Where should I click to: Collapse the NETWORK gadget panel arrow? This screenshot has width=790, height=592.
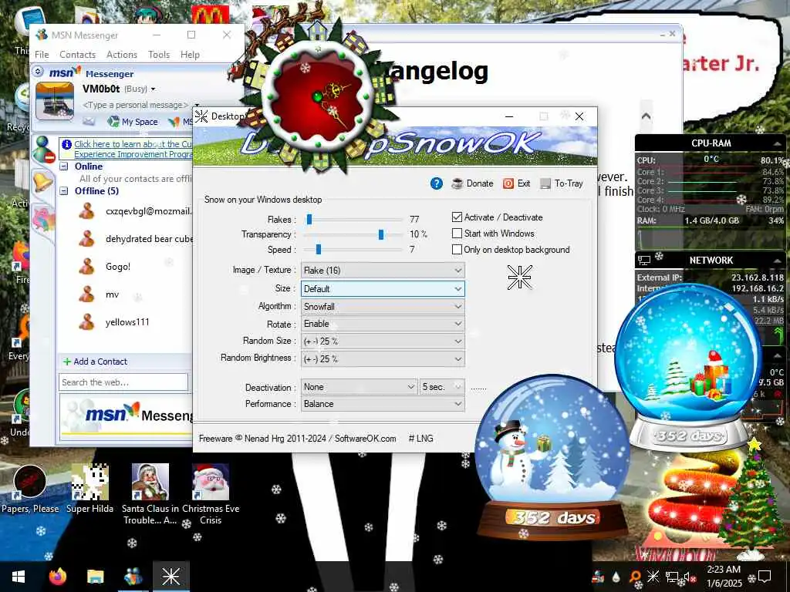778,261
